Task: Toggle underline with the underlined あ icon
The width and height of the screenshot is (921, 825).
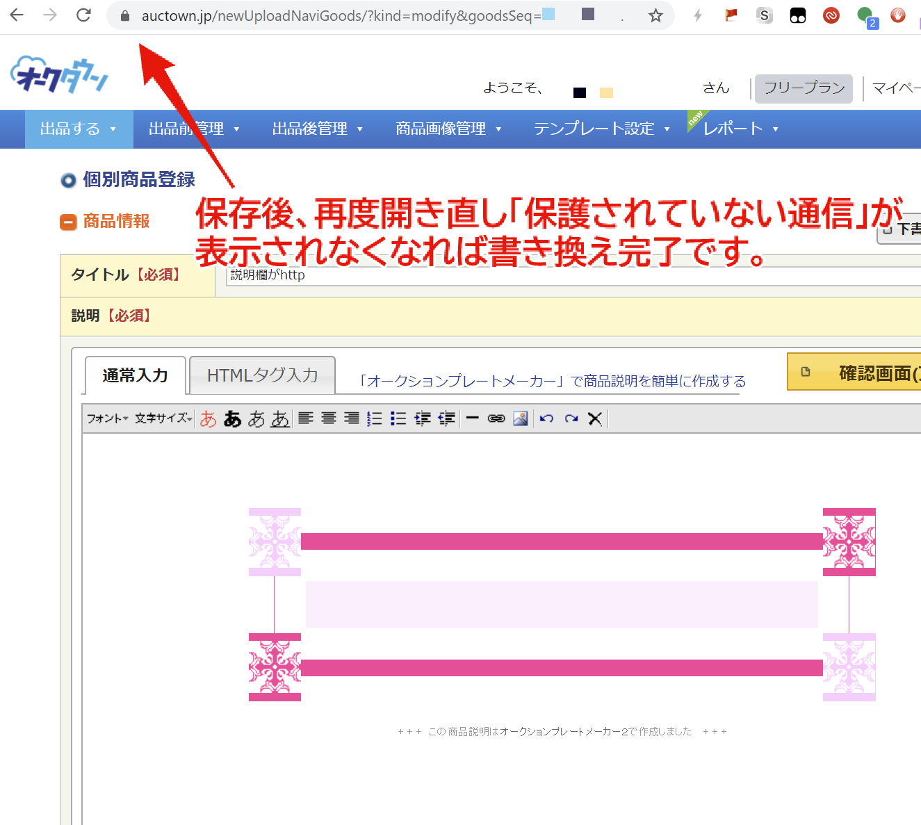Action: (280, 418)
